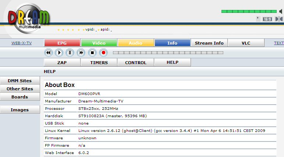Select the manufacturer value Dream-Multimedia-TV
The height and width of the screenshot is (157, 284).
[101, 101]
